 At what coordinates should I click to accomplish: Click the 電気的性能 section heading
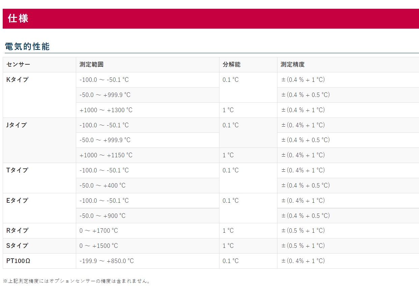coord(27,46)
